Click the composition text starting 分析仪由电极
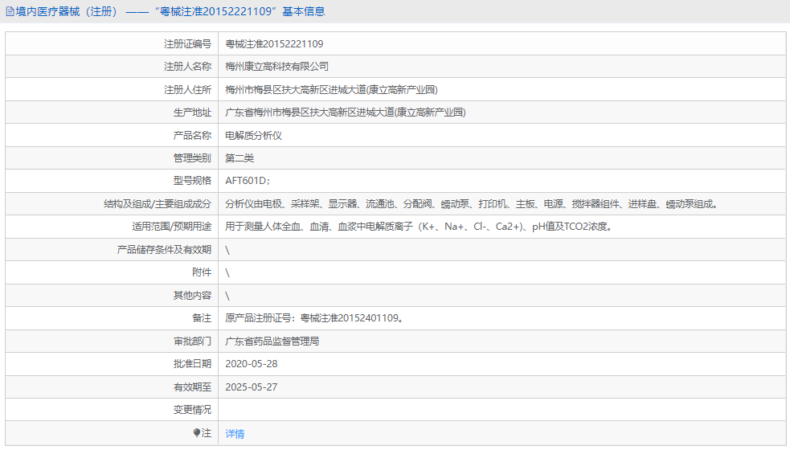 click(471, 204)
